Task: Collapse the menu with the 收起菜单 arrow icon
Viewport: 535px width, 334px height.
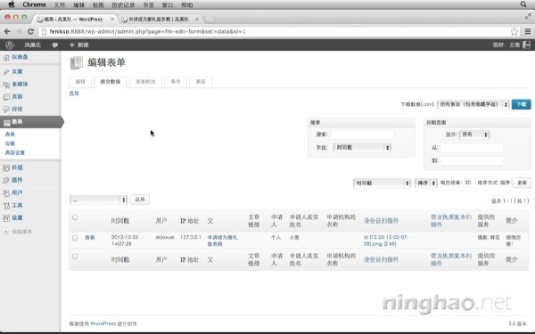Action: point(6,232)
